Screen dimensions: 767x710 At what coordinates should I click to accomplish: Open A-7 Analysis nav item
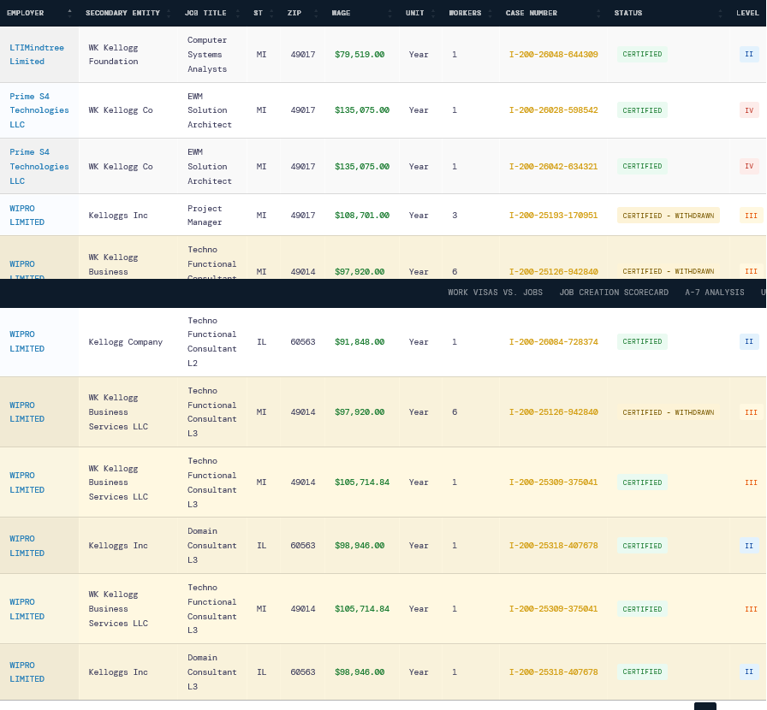click(x=715, y=293)
